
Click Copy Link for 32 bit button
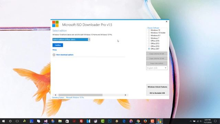pyautogui.click(x=157, y=59)
